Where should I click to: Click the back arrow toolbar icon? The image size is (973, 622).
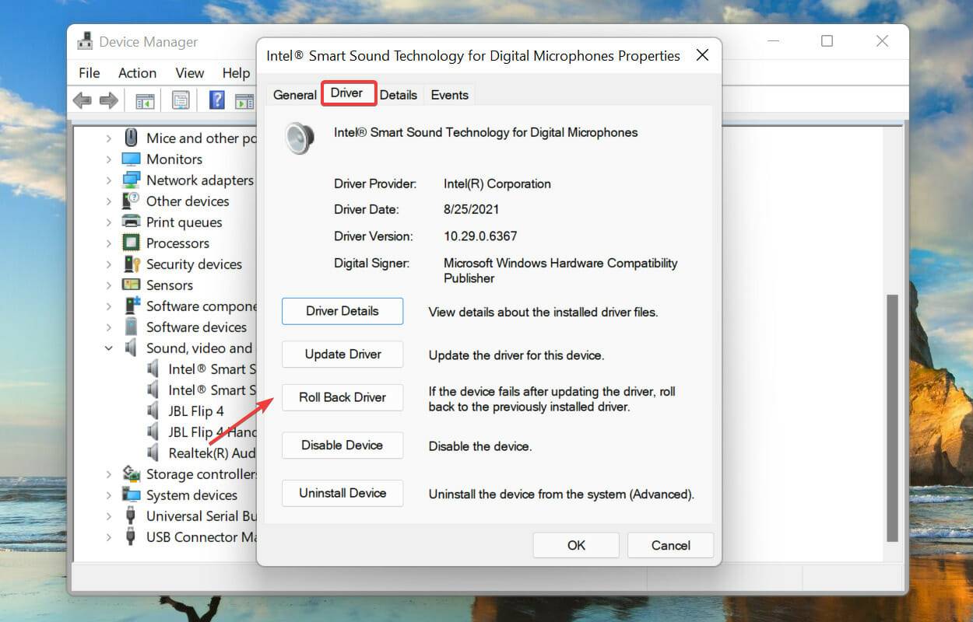pyautogui.click(x=82, y=100)
